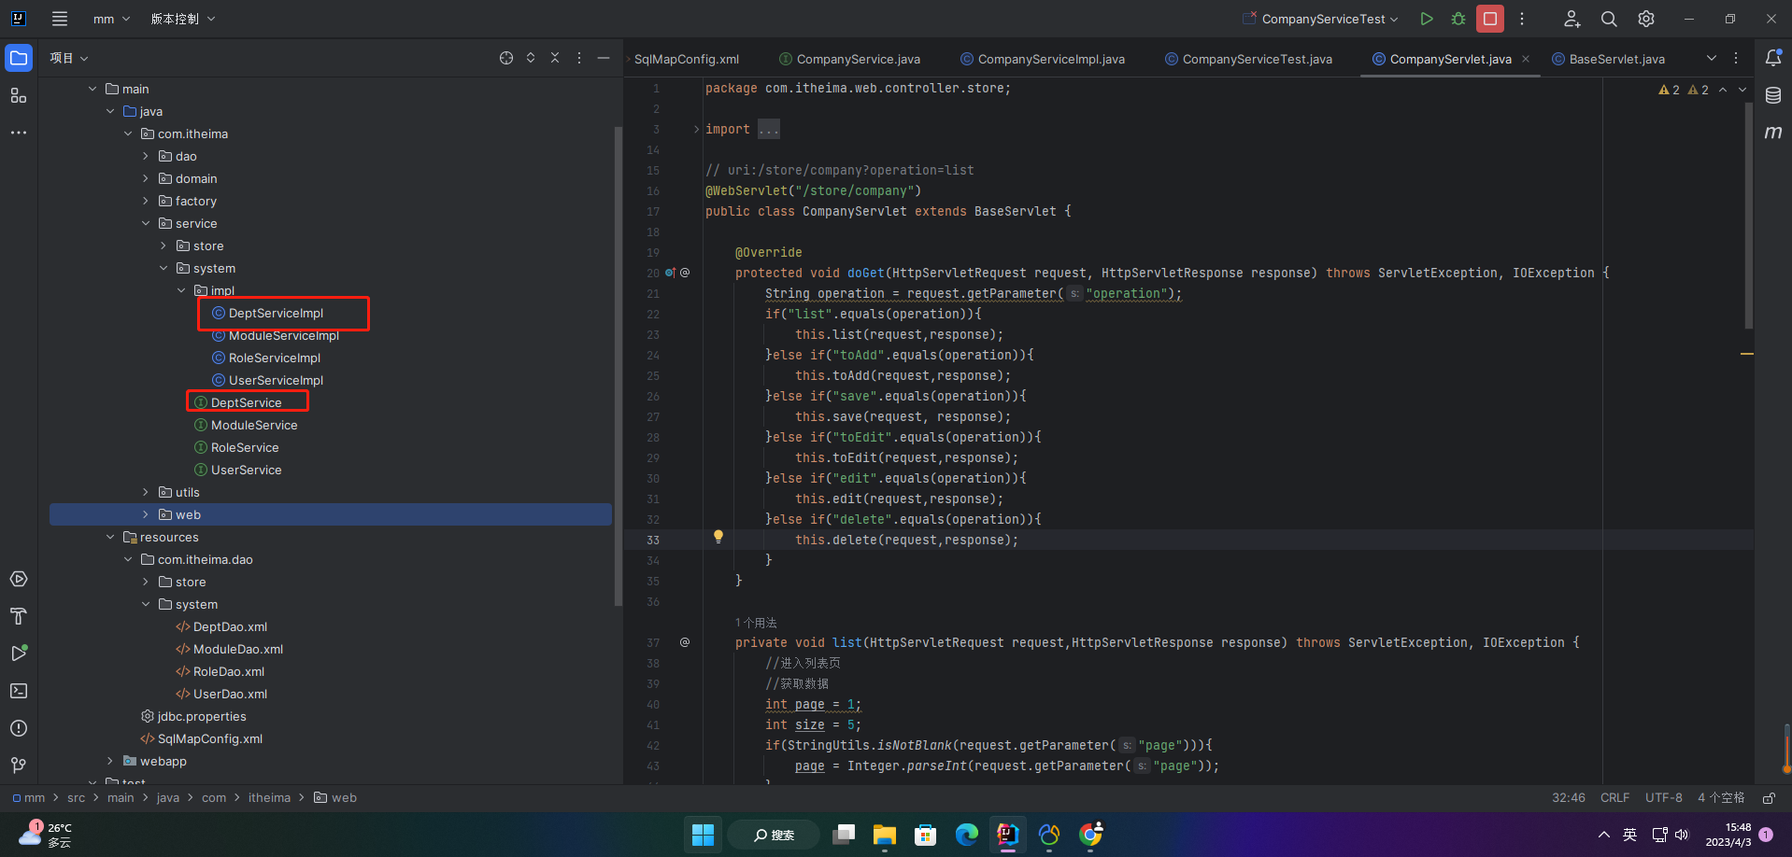Click the intention lightbulb on line 33
This screenshot has height=857, width=1792.
(x=718, y=537)
